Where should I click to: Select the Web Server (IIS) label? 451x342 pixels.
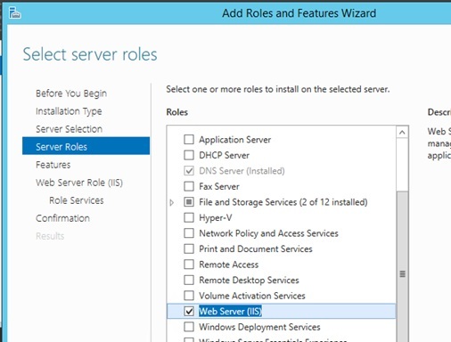[x=230, y=311]
